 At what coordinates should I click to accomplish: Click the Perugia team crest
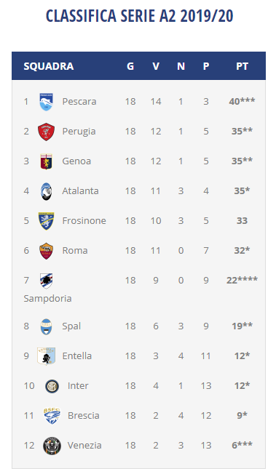point(47,132)
